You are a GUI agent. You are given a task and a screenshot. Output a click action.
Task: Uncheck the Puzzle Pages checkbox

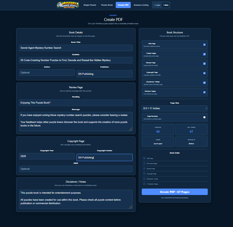[x=204, y=54]
